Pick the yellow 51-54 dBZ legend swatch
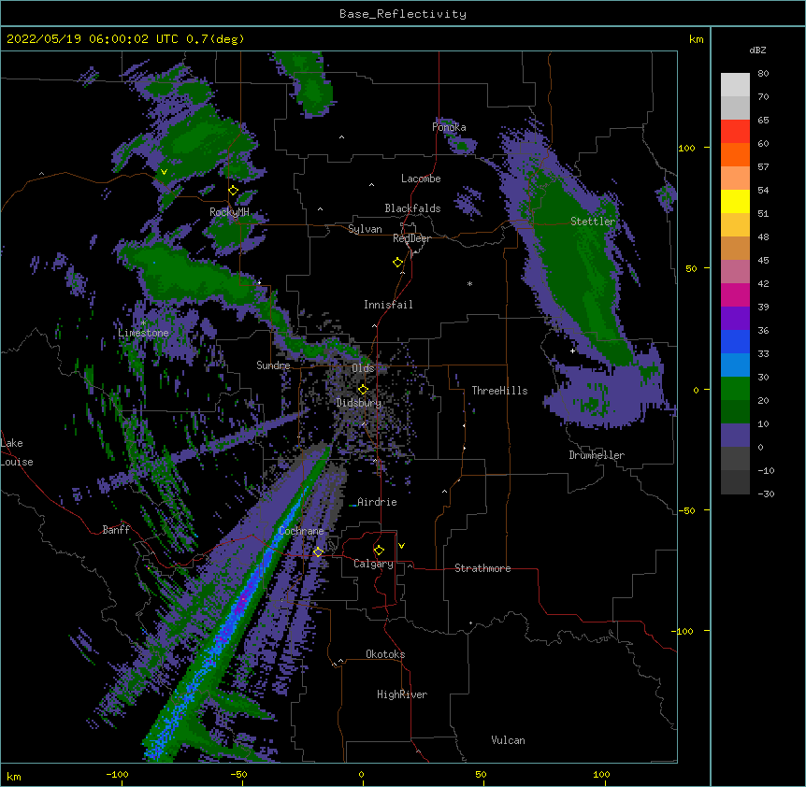This screenshot has width=806, height=787. click(x=735, y=201)
